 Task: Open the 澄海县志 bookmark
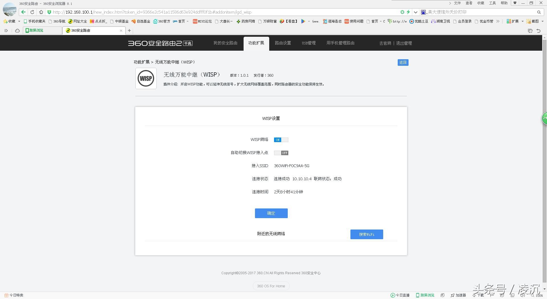332,21
